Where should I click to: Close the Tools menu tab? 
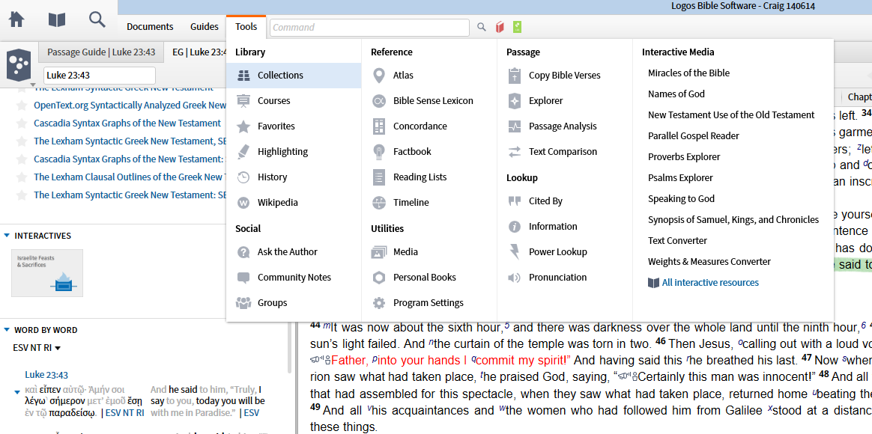(246, 27)
